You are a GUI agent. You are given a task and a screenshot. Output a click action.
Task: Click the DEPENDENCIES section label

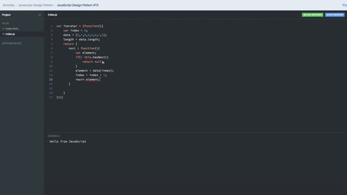click(11, 43)
